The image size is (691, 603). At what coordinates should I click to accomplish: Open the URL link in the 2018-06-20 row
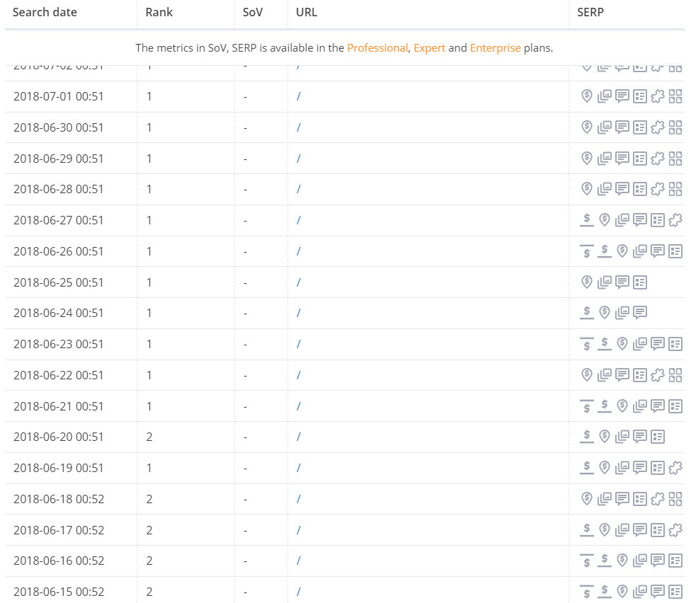tap(299, 437)
